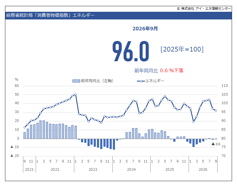The width and height of the screenshot is (237, 187).
Task: Click right axis value 85
Action: [223, 130]
